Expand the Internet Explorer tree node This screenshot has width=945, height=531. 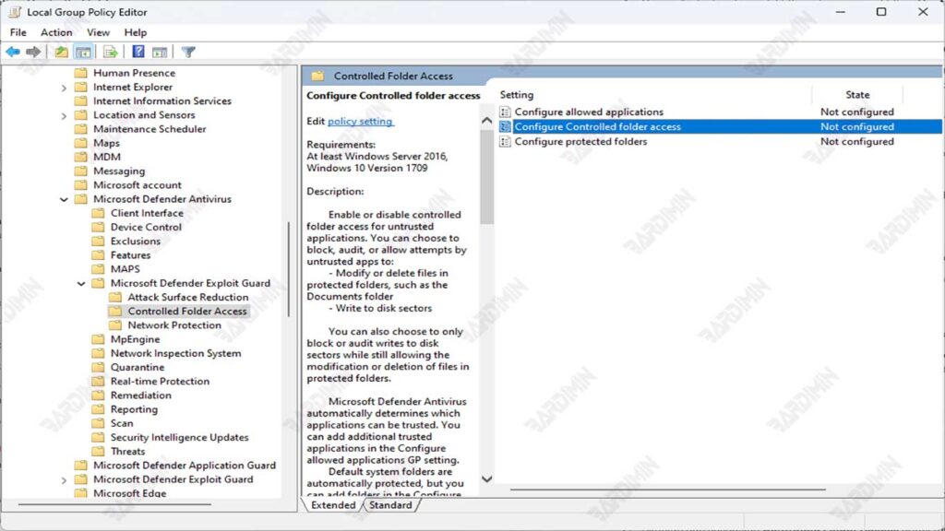64,88
